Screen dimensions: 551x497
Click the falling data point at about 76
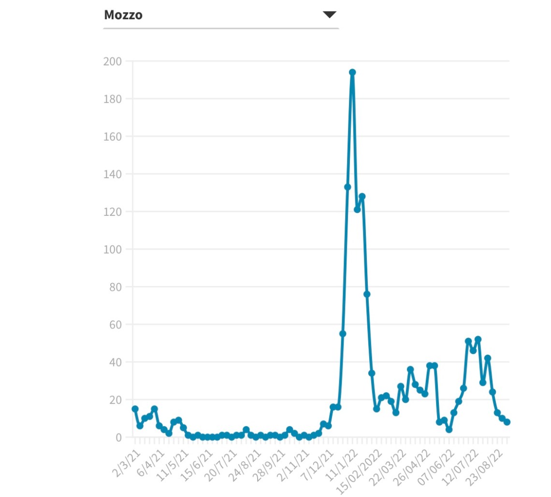pos(367,294)
